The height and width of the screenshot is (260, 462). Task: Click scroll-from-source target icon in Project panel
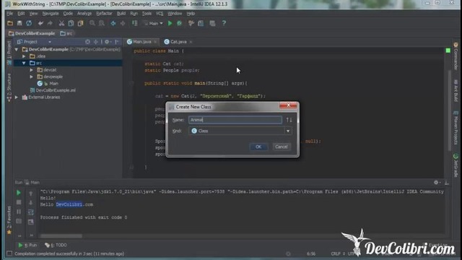coord(87,42)
